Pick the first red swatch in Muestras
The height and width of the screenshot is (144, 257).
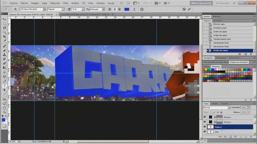[x=204, y=70]
